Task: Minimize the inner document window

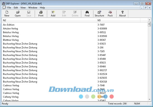Action: (142, 8)
